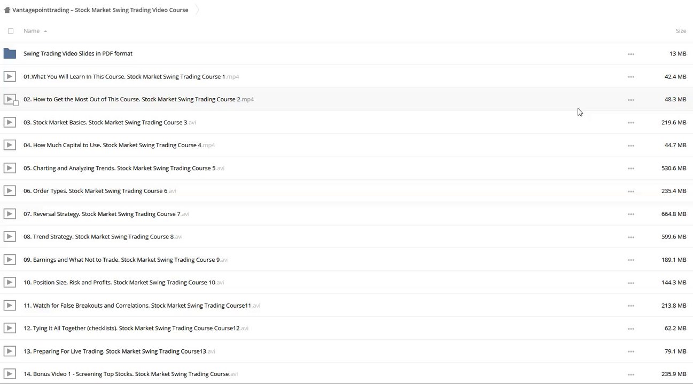Open more options for 04. How Much Capital
This screenshot has width=693, height=384.
[631, 146]
